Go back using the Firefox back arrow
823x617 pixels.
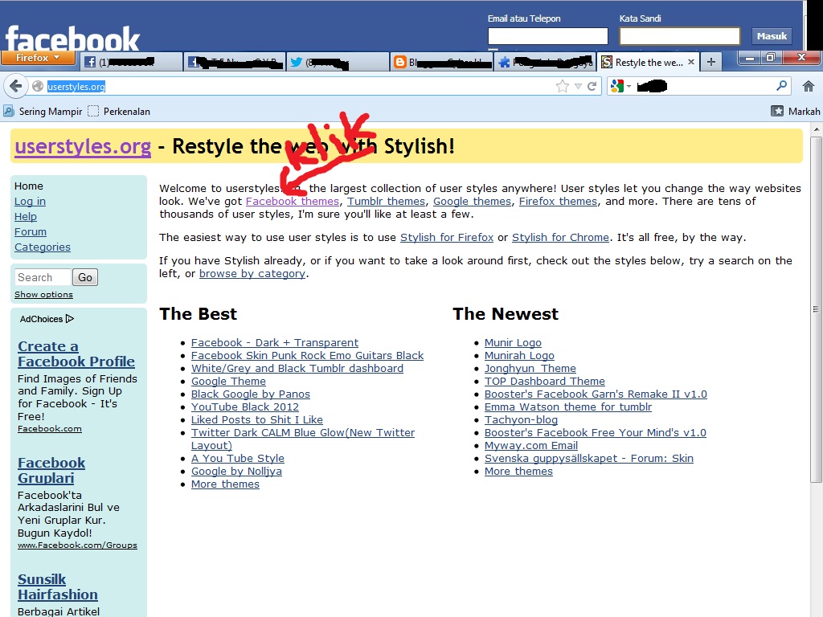coord(16,86)
